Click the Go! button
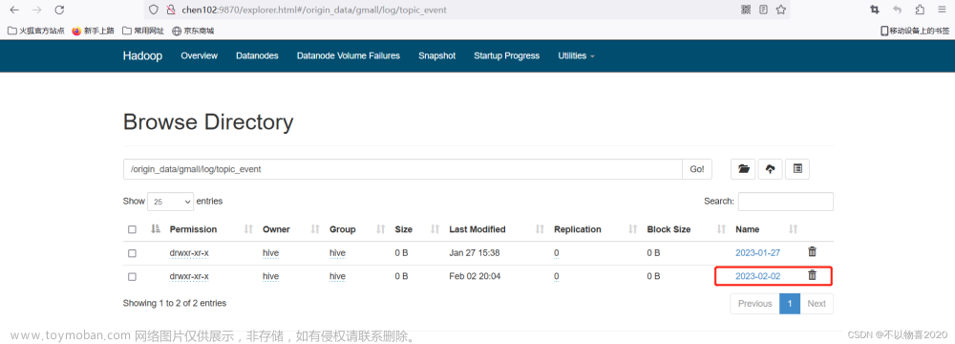Screen dimensions: 955x344 tap(697, 169)
